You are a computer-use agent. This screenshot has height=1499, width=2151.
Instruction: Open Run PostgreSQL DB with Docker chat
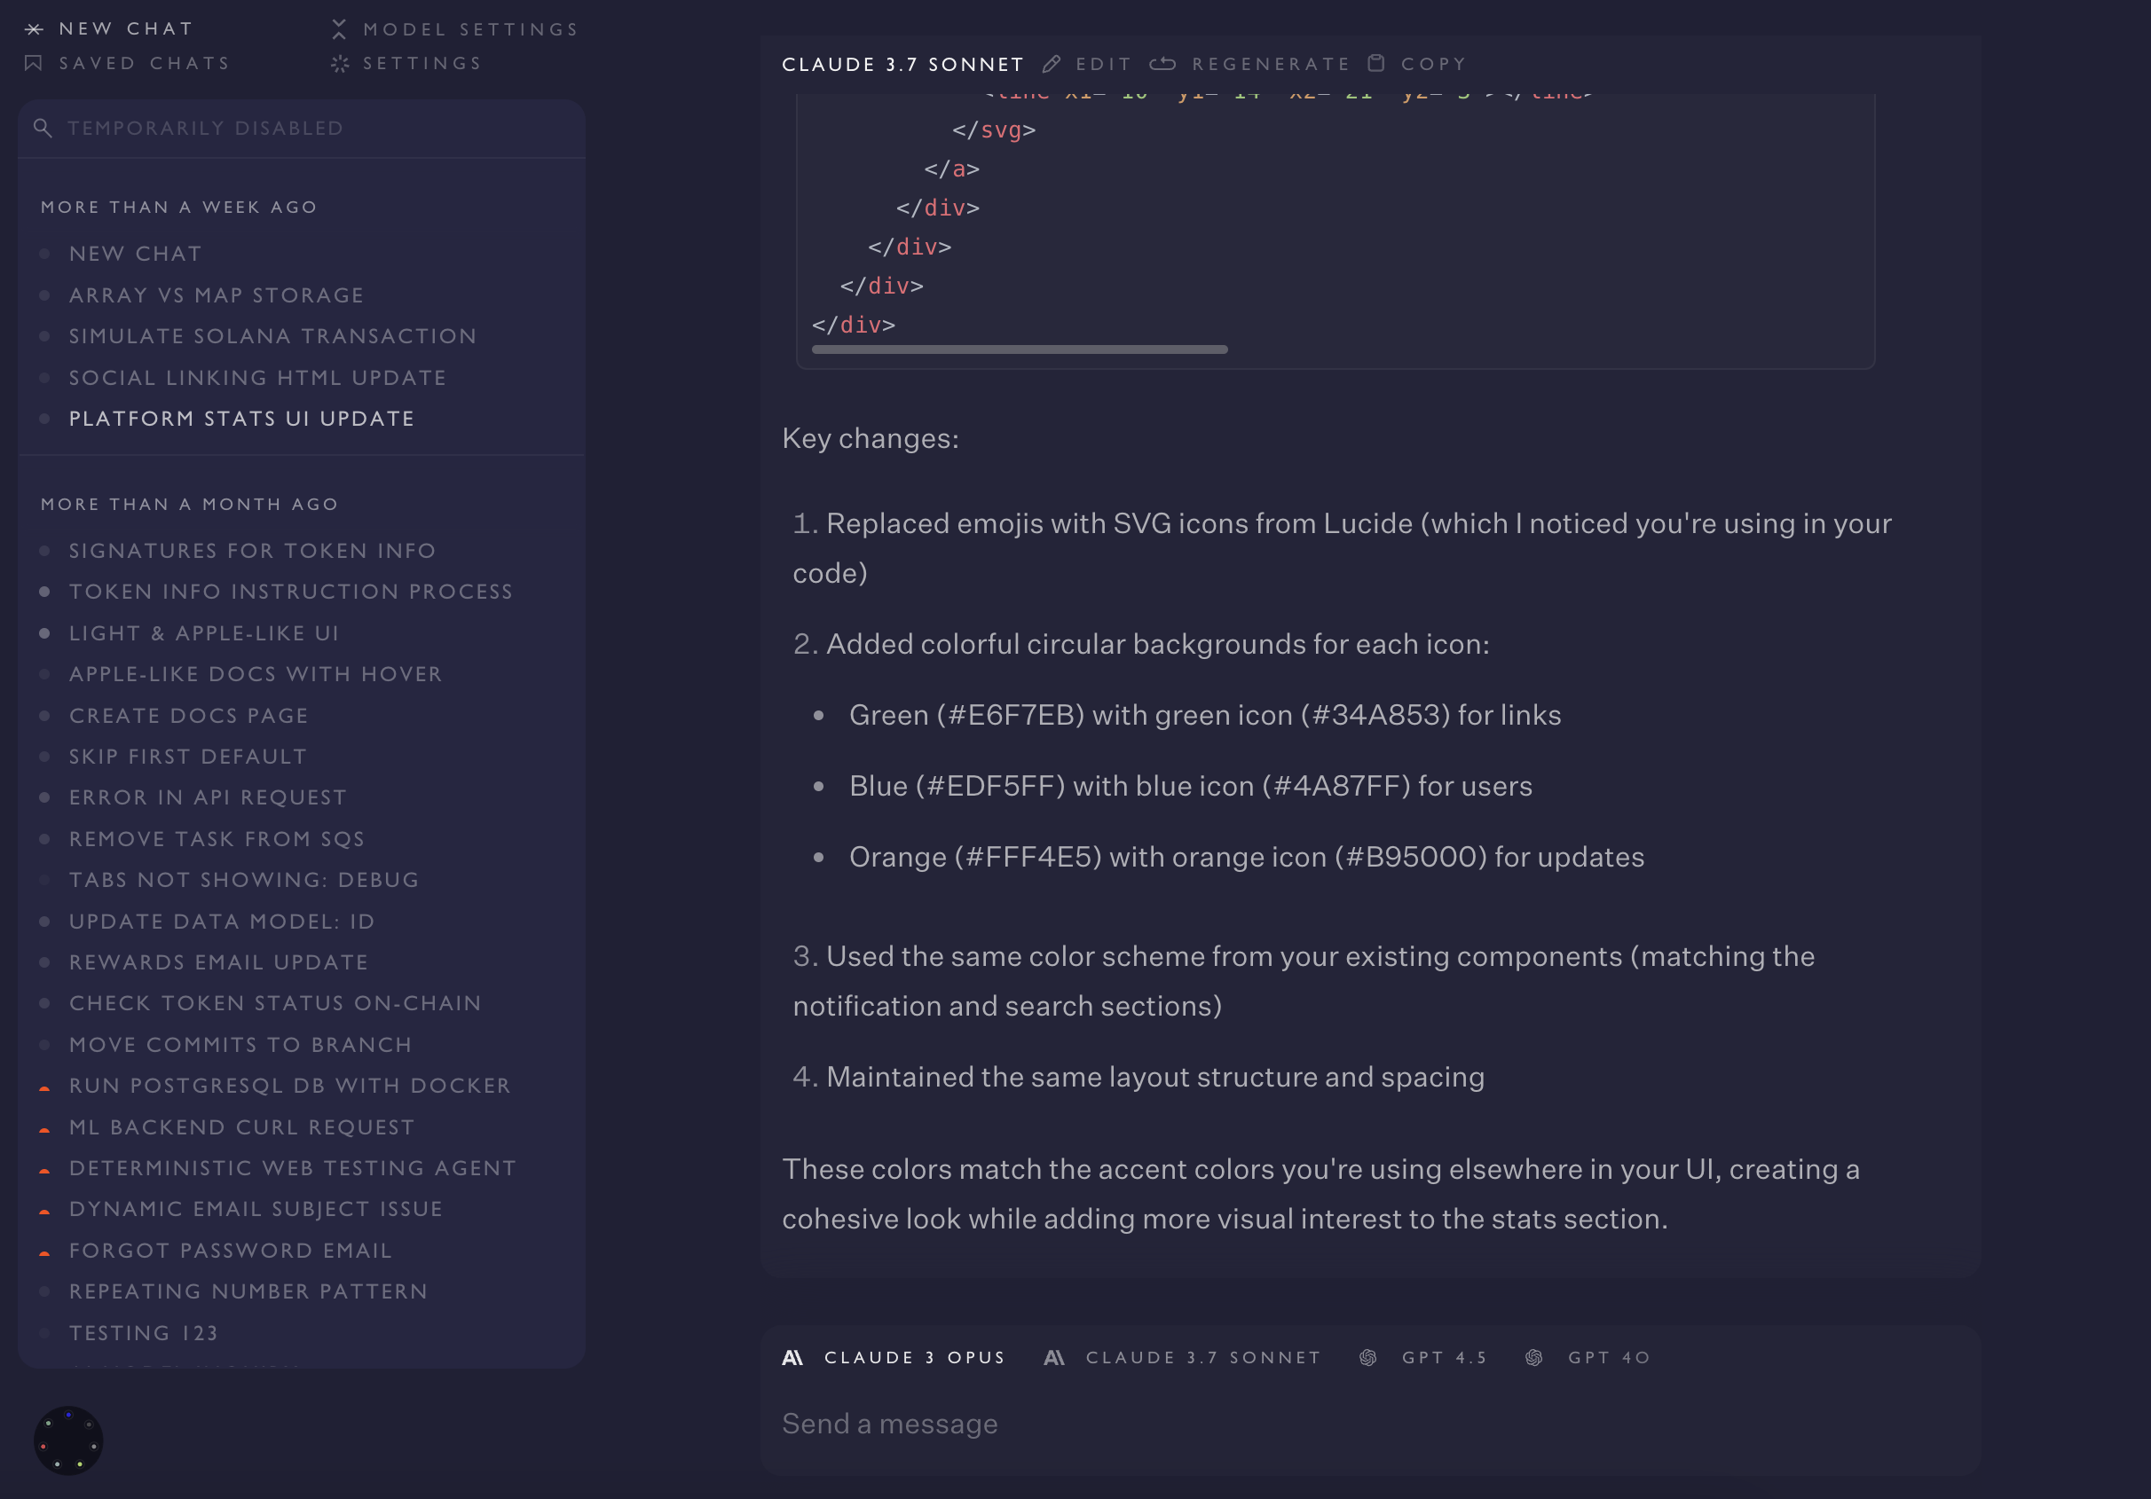pyautogui.click(x=289, y=1085)
